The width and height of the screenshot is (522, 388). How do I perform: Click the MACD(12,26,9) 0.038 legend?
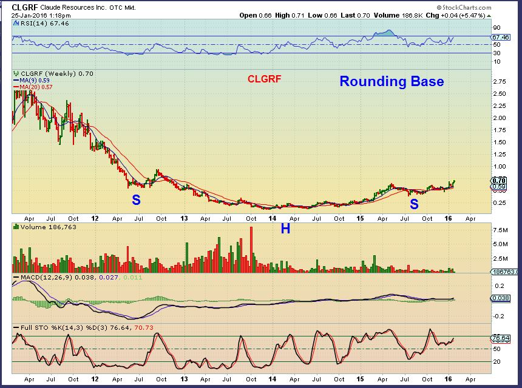pos(55,277)
